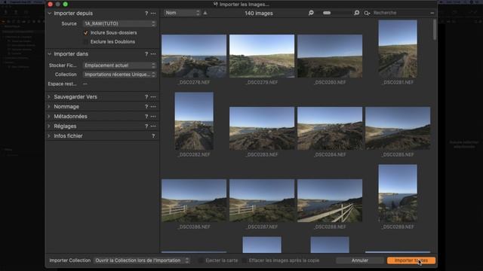The image size is (483, 271).
Task: Click the Recherche search field
Action: pos(399,13)
